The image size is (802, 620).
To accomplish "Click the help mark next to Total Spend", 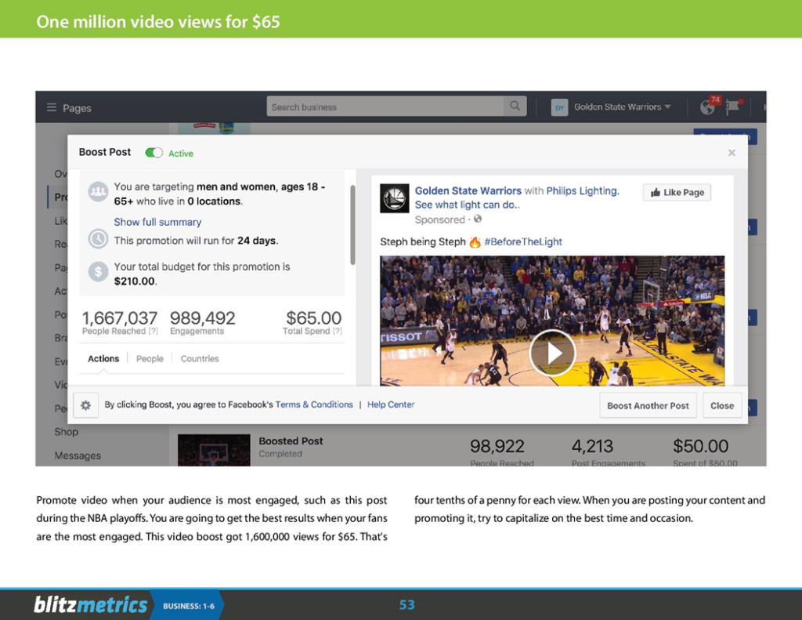I will pos(338,332).
